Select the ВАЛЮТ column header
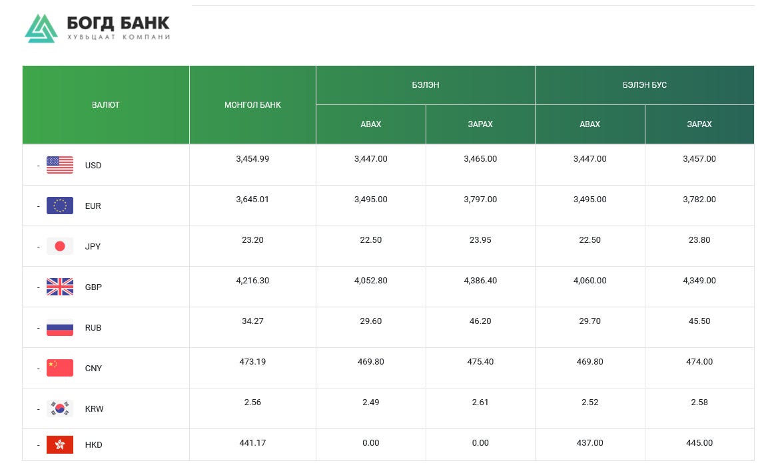Viewport: 758px width, 463px height. tap(106, 105)
